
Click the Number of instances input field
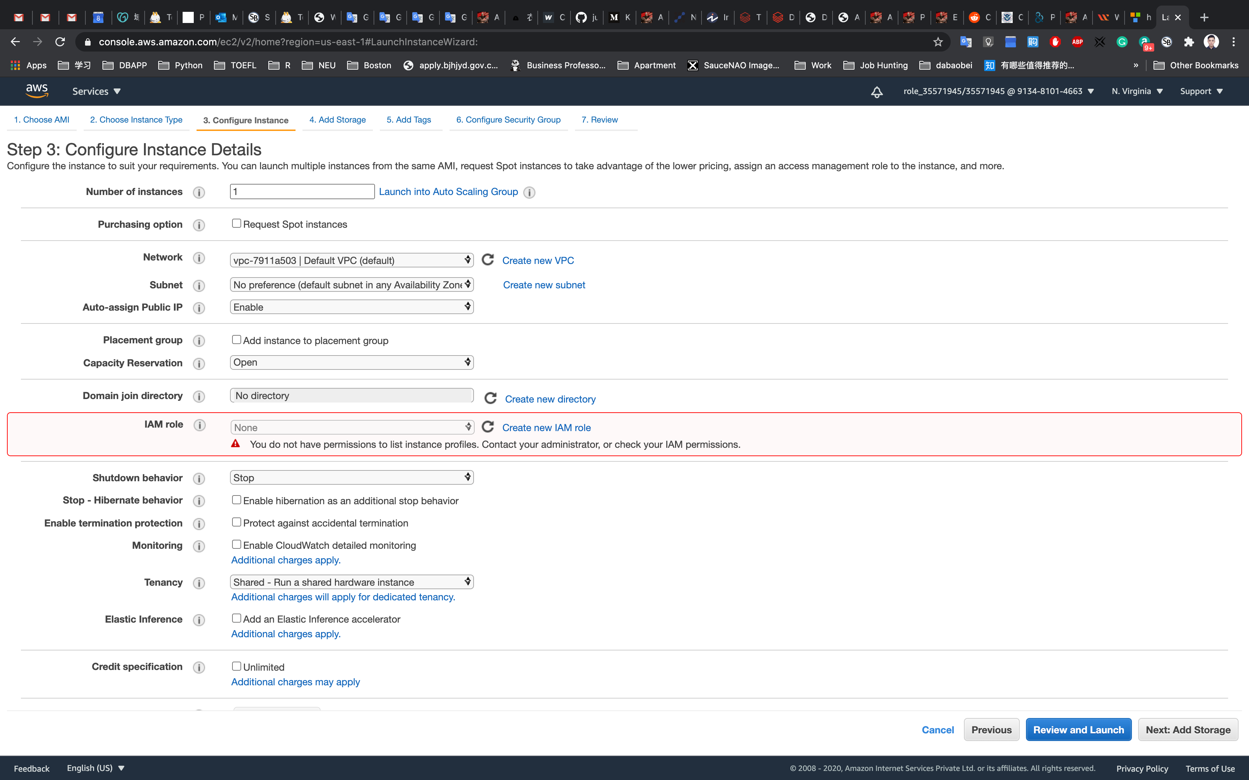coord(302,192)
